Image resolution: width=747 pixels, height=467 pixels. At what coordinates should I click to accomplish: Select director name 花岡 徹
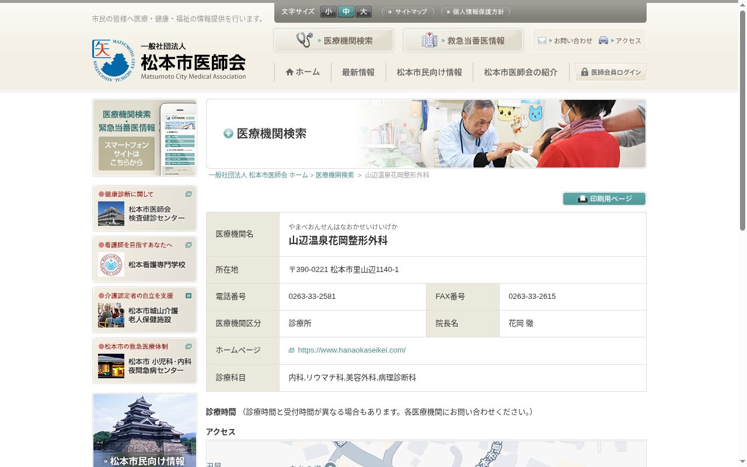(x=521, y=323)
